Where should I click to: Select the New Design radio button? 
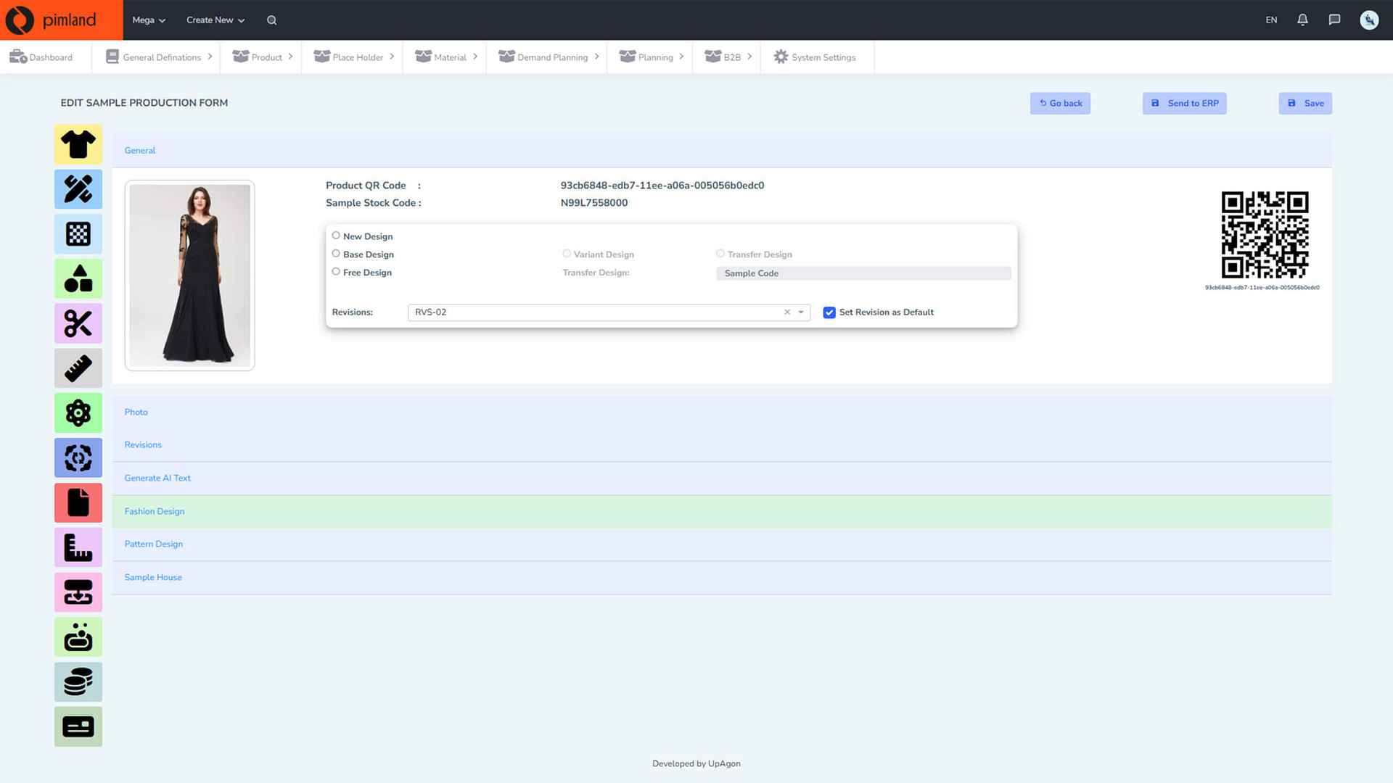tap(336, 236)
